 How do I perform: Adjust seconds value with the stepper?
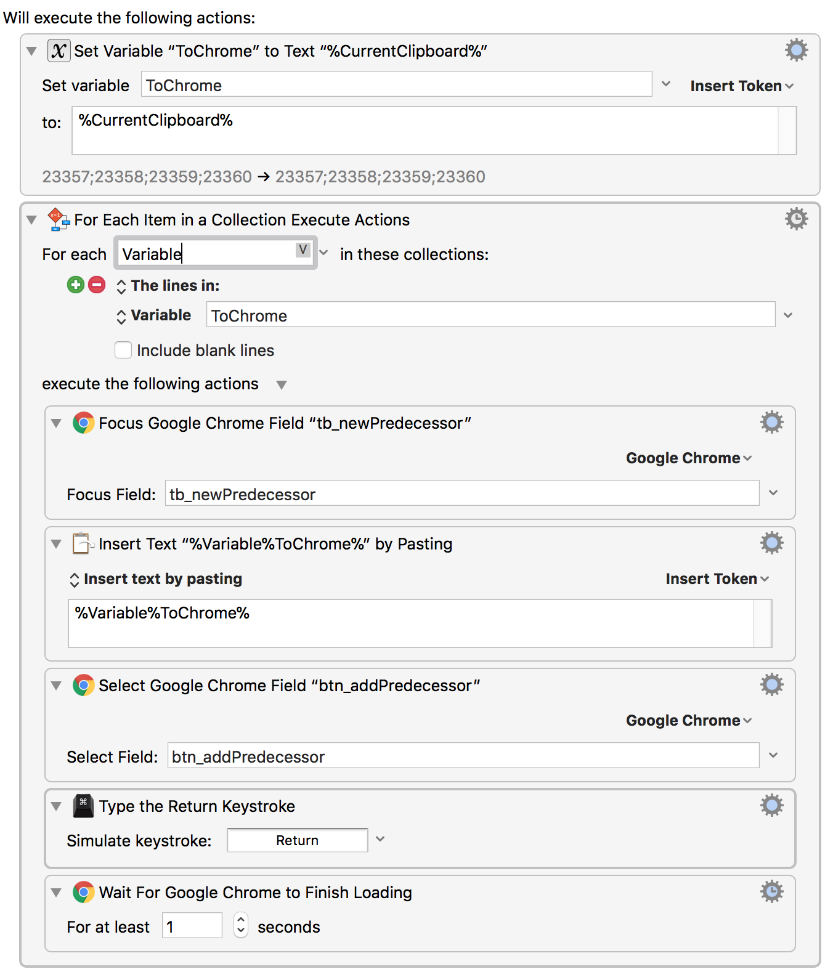tap(241, 925)
